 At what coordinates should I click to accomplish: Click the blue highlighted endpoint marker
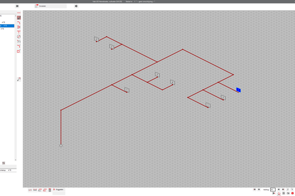[x=238, y=90]
